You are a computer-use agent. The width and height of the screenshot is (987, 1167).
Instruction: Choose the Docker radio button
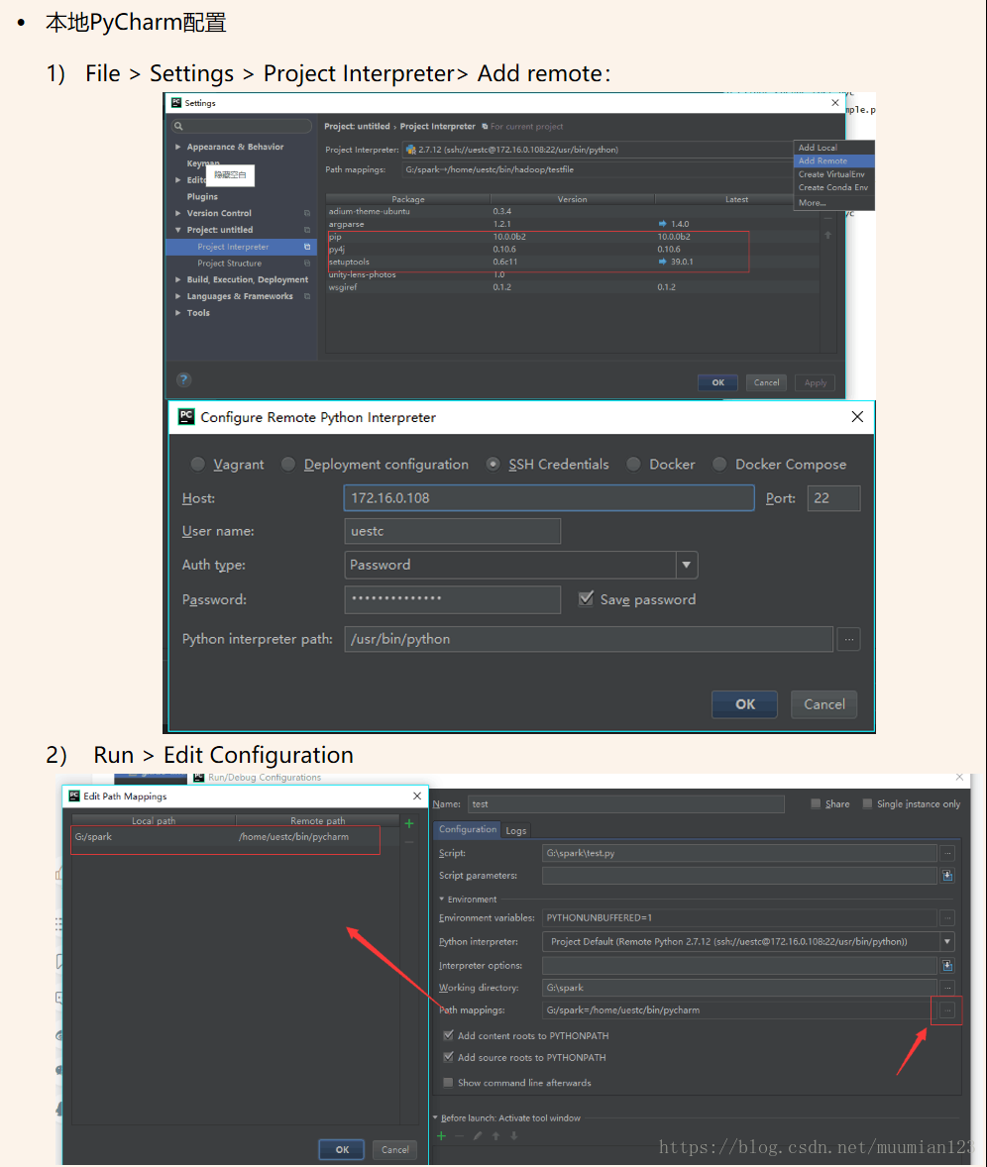633,465
